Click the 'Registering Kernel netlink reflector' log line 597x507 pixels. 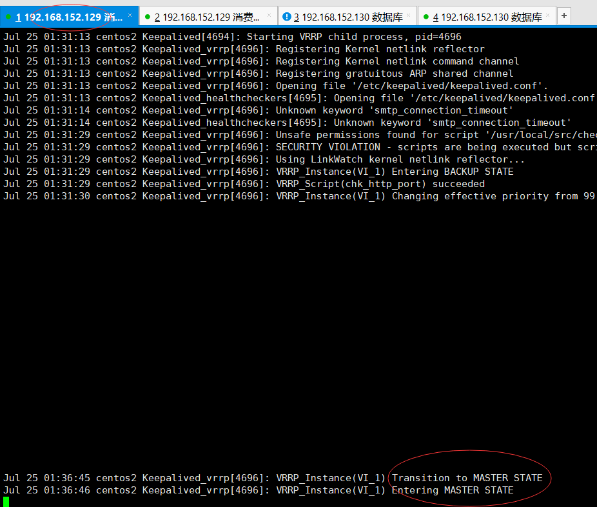point(244,49)
